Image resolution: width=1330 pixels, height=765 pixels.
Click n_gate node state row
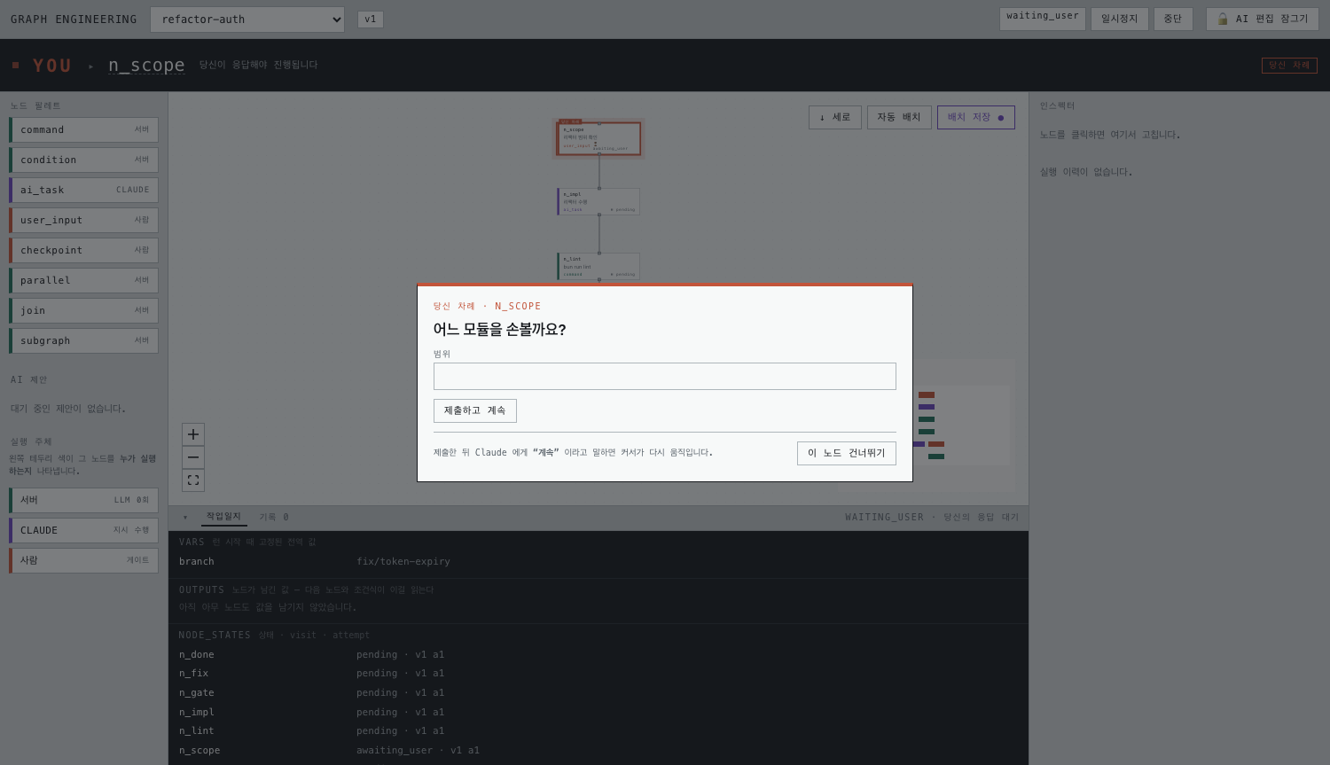(x=598, y=693)
